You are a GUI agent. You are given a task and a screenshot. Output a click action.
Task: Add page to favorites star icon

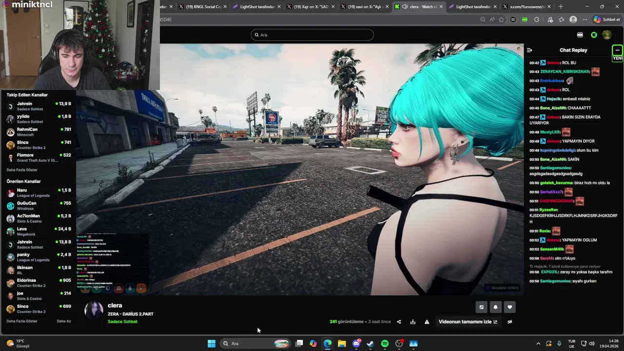[501, 19]
